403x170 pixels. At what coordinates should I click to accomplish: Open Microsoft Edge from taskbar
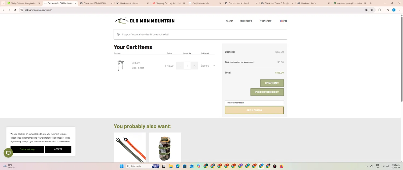pos(178,166)
